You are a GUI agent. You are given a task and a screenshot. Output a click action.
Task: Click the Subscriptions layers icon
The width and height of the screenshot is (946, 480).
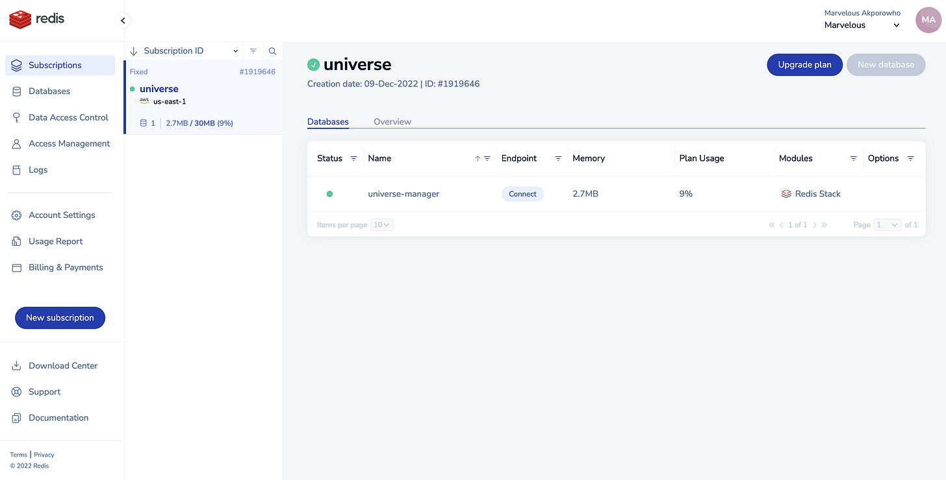pyautogui.click(x=17, y=65)
